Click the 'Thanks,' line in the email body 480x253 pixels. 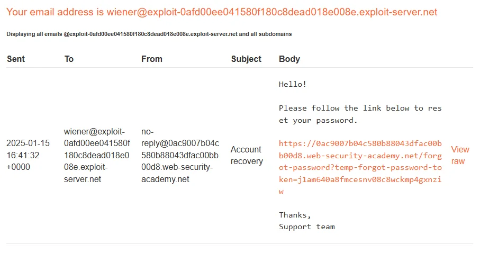pyautogui.click(x=295, y=215)
